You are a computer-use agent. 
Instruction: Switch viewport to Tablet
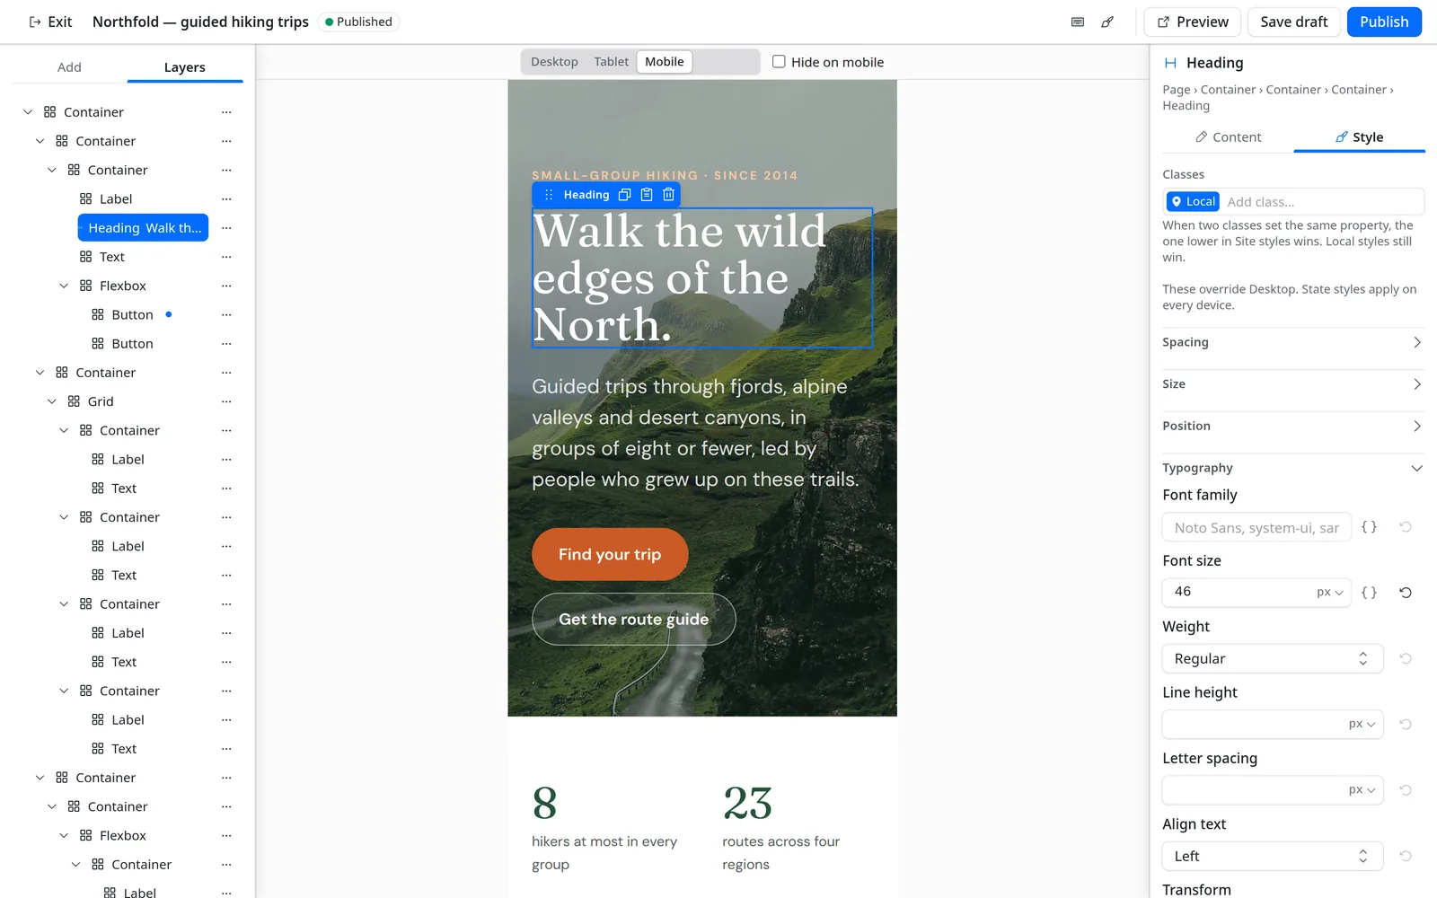click(x=611, y=62)
